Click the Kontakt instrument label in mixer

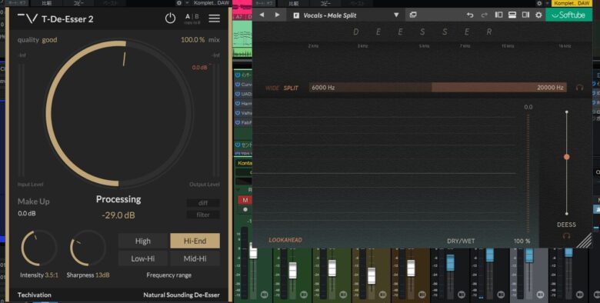(x=244, y=163)
